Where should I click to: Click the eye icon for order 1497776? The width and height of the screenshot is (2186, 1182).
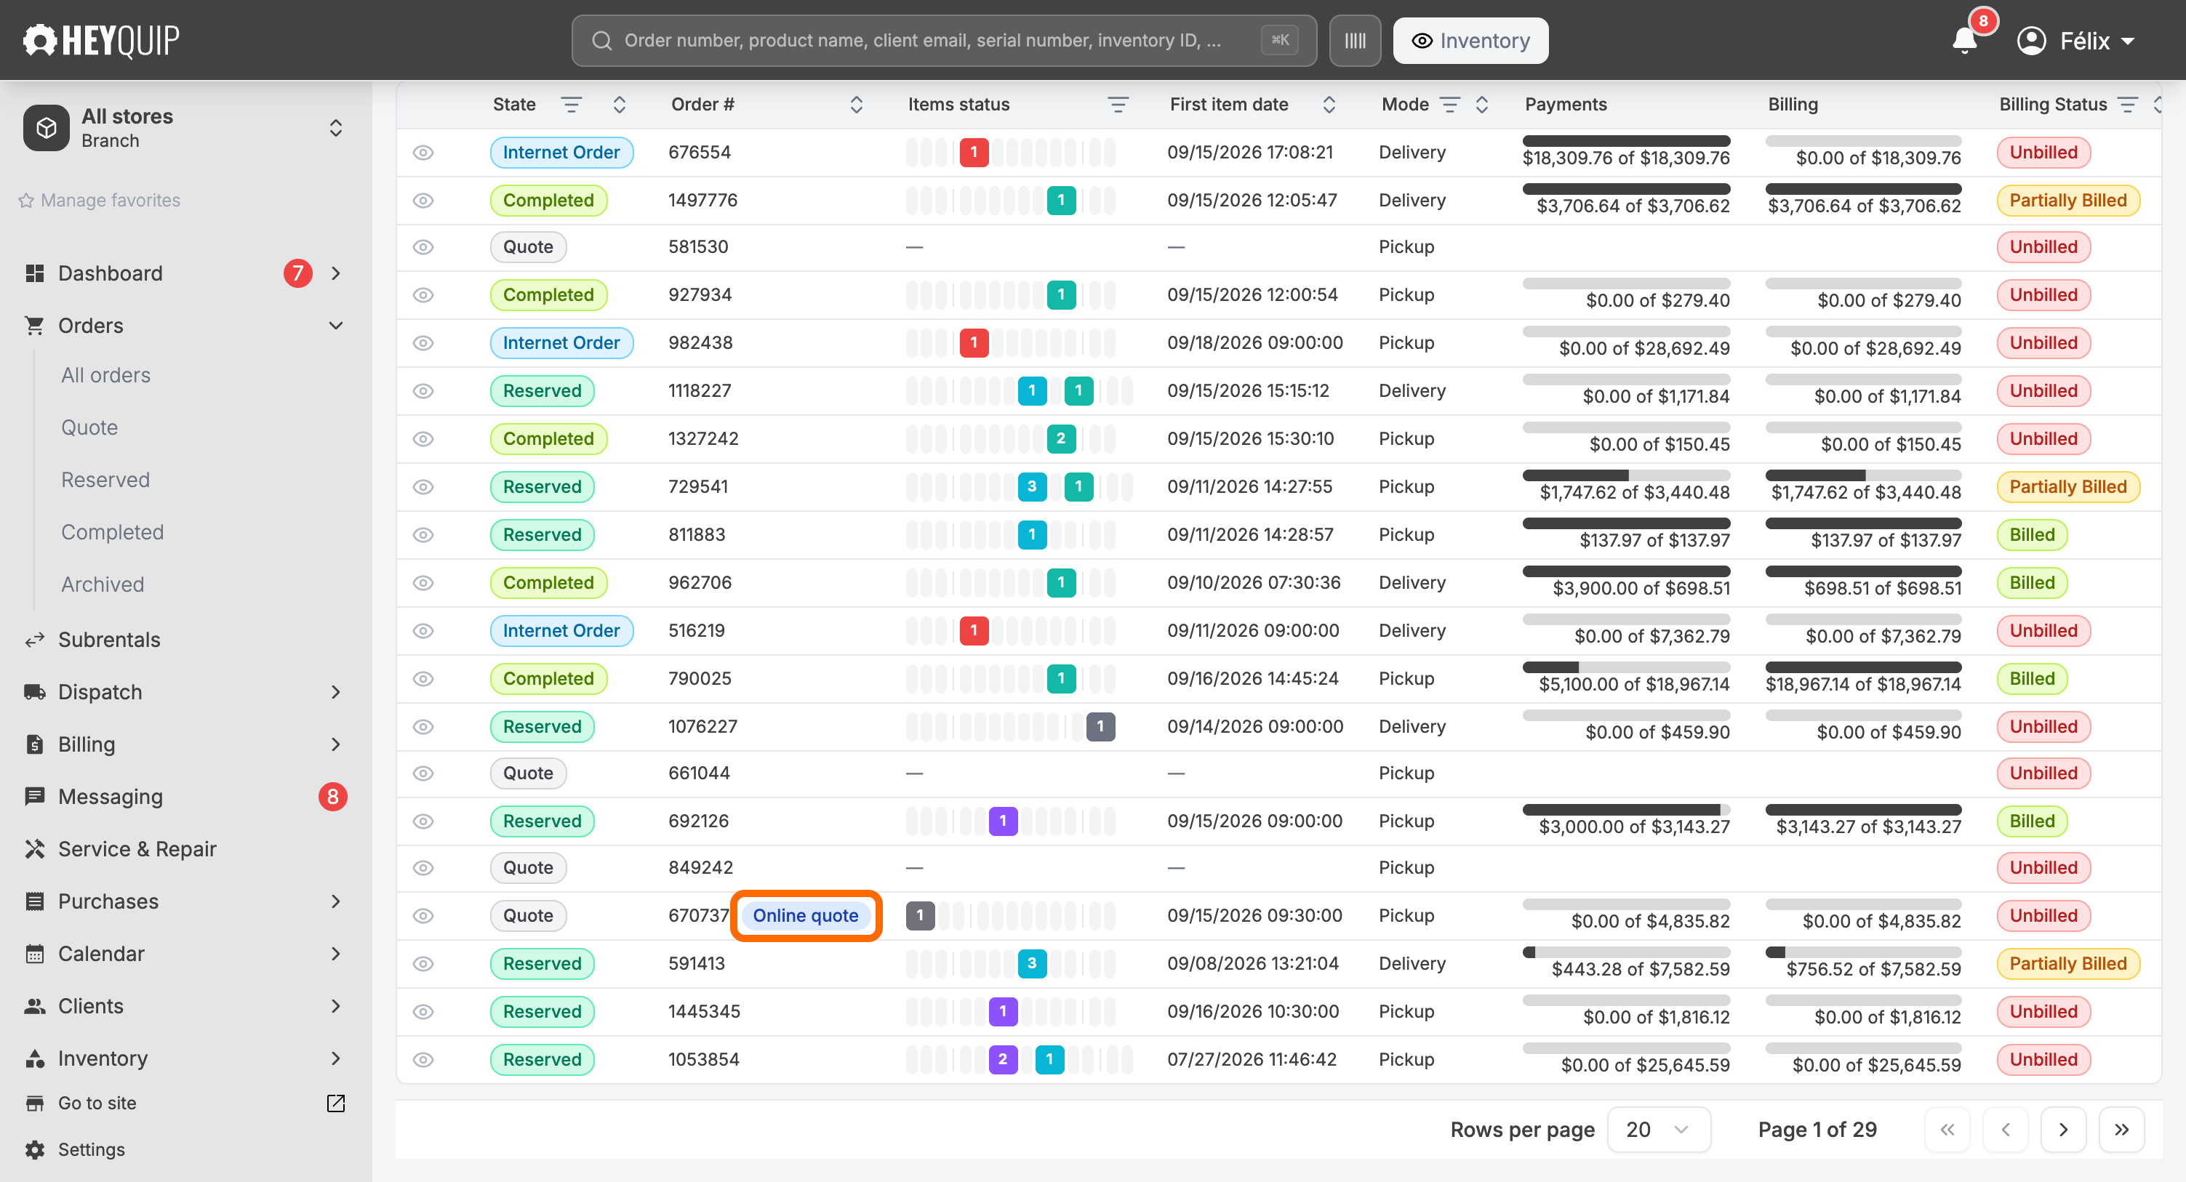(423, 200)
